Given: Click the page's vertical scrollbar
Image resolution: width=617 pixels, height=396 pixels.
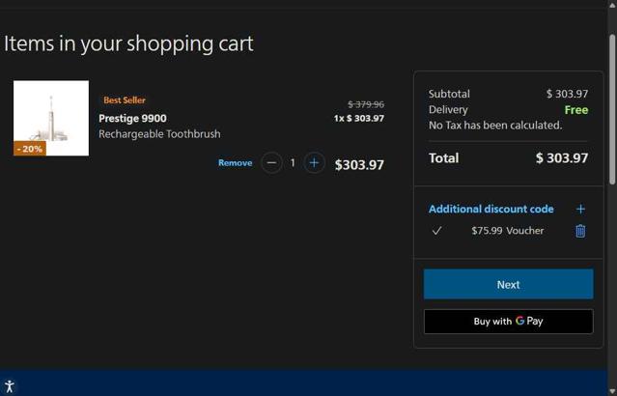Looking at the screenshot, I should 612,106.
